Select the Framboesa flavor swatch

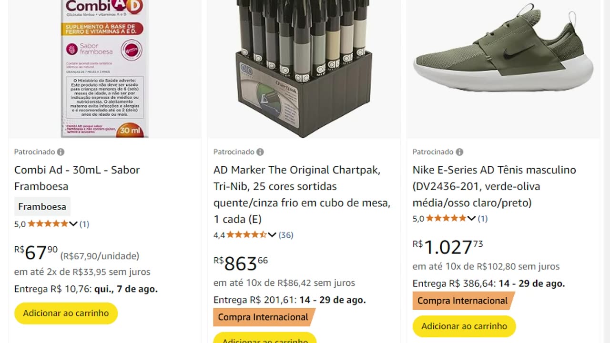(x=42, y=207)
